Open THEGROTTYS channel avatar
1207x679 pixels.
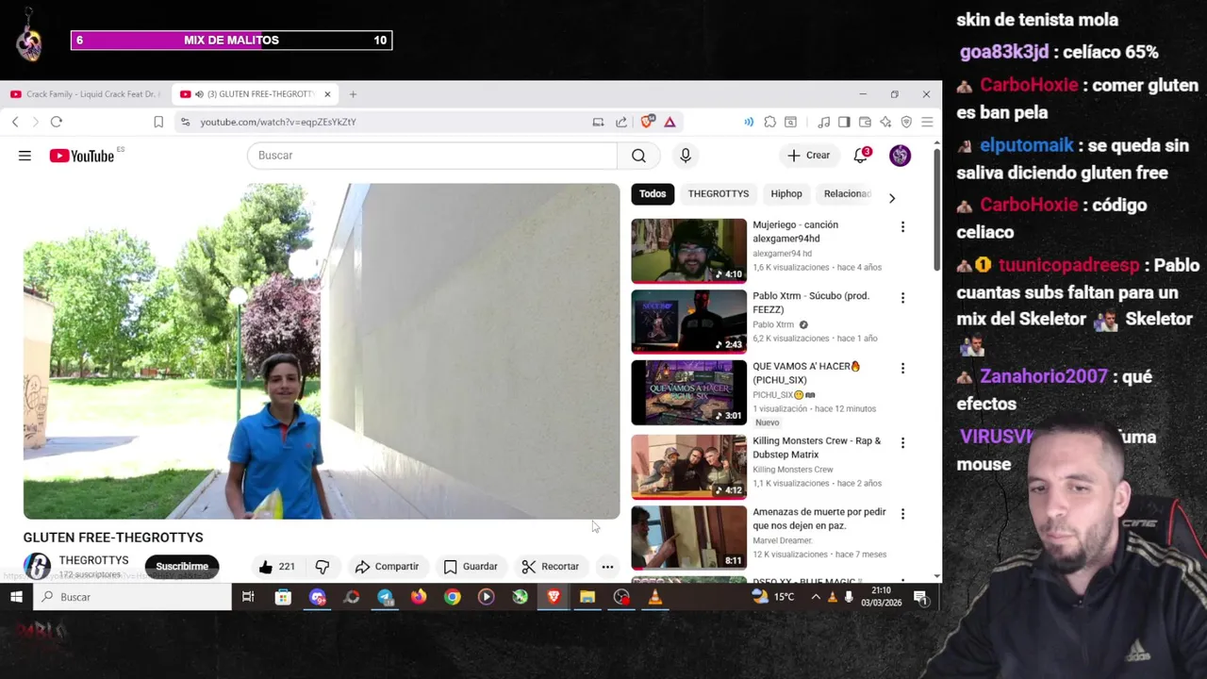pyautogui.click(x=37, y=566)
